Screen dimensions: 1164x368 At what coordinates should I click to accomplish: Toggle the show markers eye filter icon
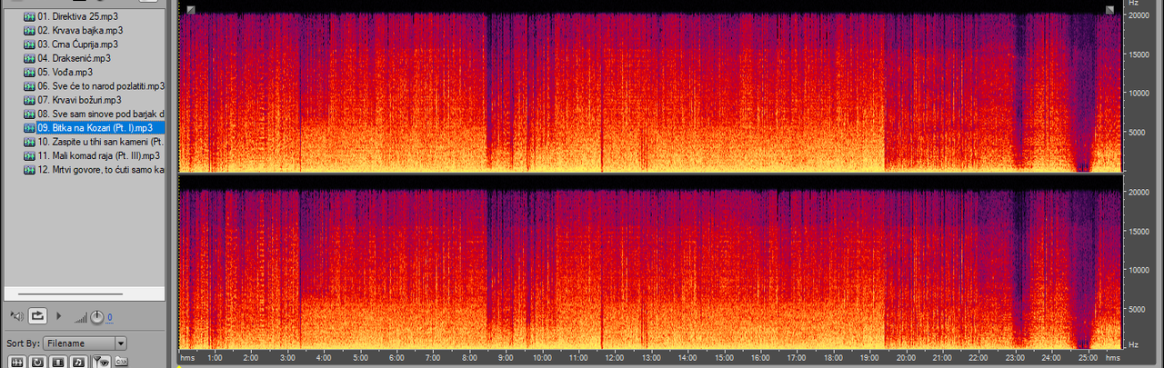(100, 362)
